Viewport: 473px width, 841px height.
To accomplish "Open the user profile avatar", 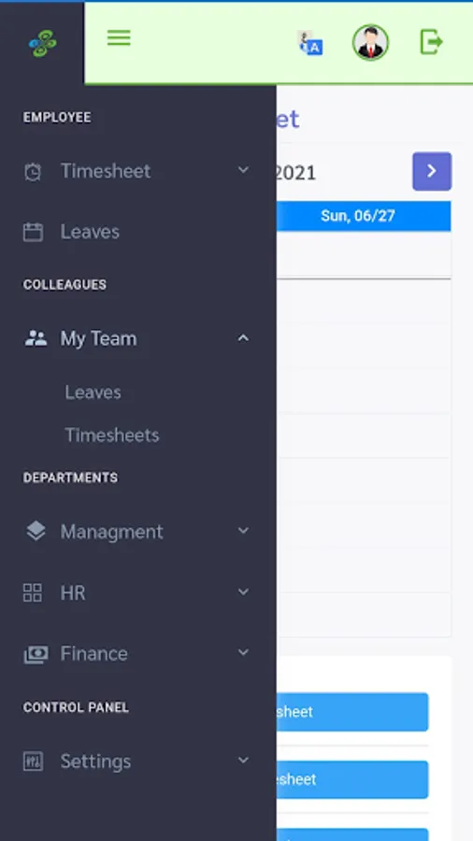I will pos(370,42).
